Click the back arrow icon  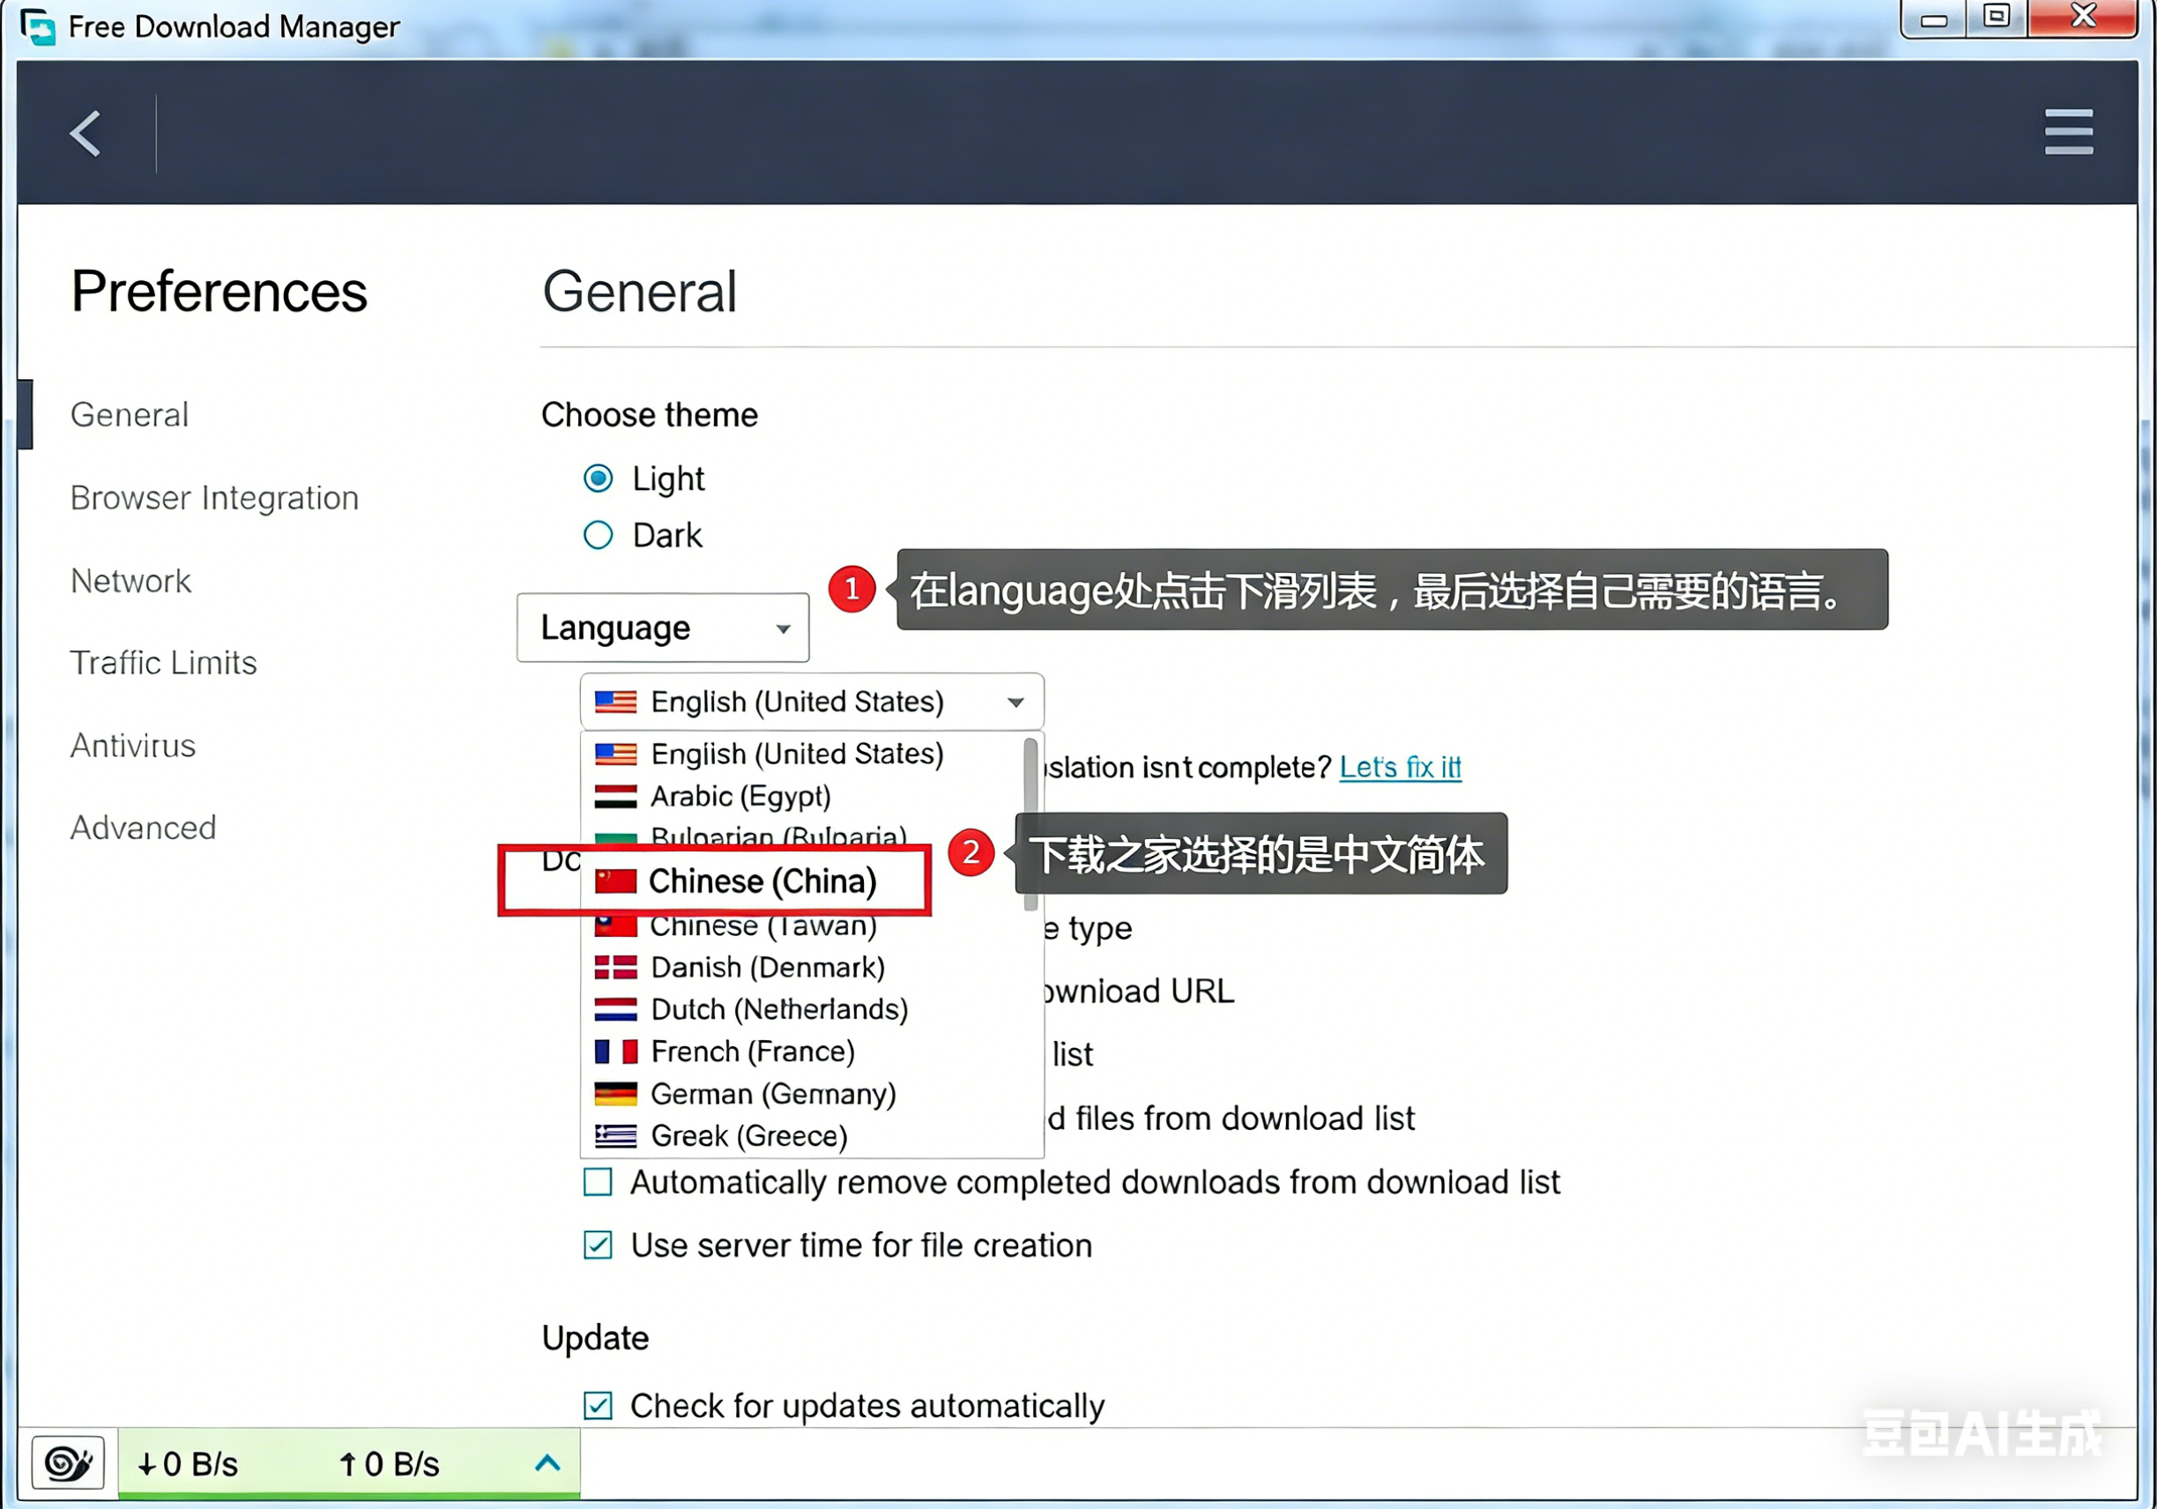(86, 132)
